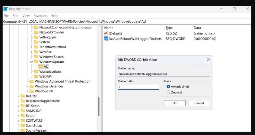Select the (value not set) data cell
The height and width of the screenshot is (135, 255).
click(x=204, y=33)
